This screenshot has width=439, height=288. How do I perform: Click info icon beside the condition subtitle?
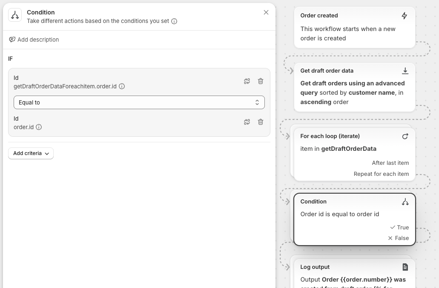point(174,21)
